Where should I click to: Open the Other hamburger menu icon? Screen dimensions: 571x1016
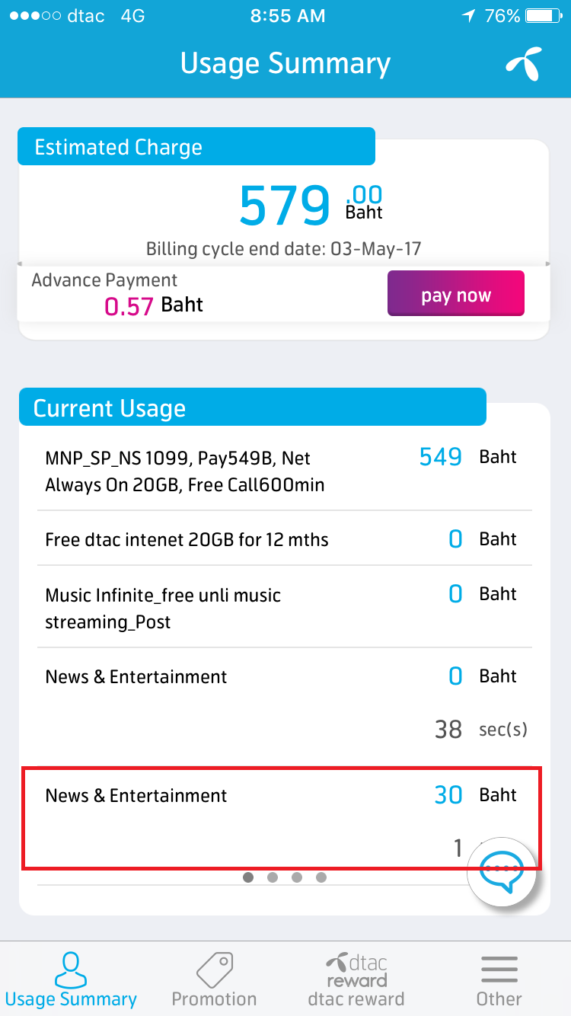(499, 969)
